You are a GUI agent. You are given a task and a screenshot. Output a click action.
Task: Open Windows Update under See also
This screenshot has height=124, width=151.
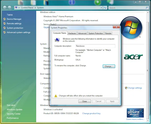[x=14, y=110]
